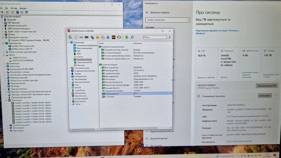The width and height of the screenshot is (281, 158).
Task: Collapse Відеоадаптери node in Device Manager
Action: point(3,43)
